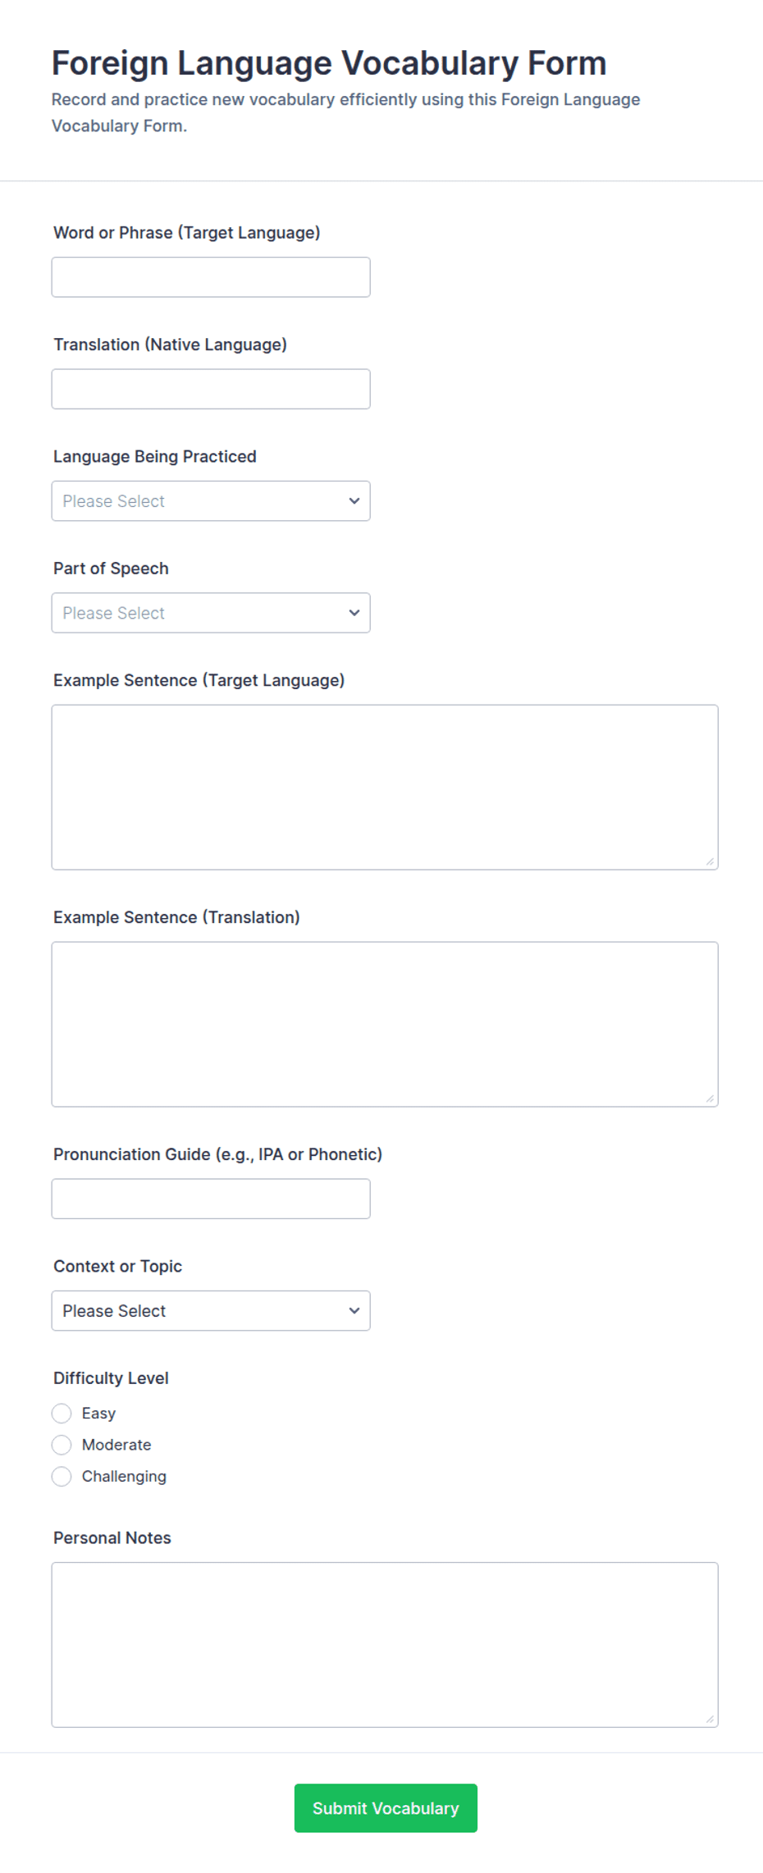Click the Example Sentence (Translation) textarea
Image resolution: width=763 pixels, height=1873 pixels.
pos(385,1025)
